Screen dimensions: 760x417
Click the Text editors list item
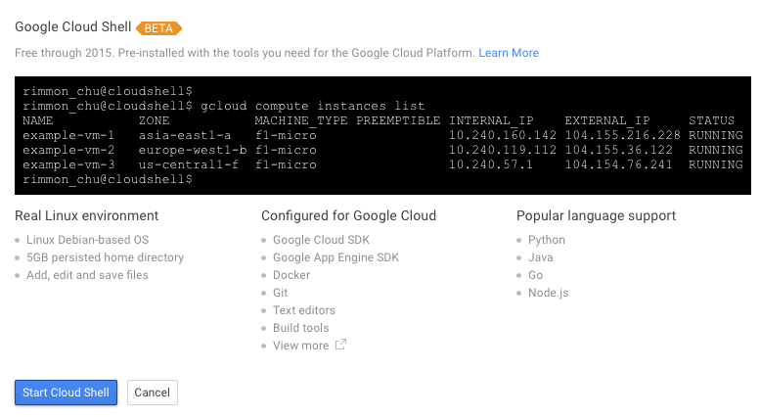pyautogui.click(x=304, y=310)
